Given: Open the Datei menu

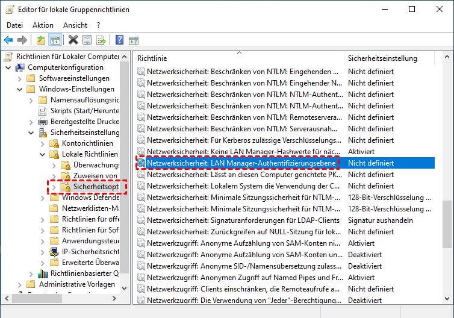Looking at the screenshot, I should (14, 25).
